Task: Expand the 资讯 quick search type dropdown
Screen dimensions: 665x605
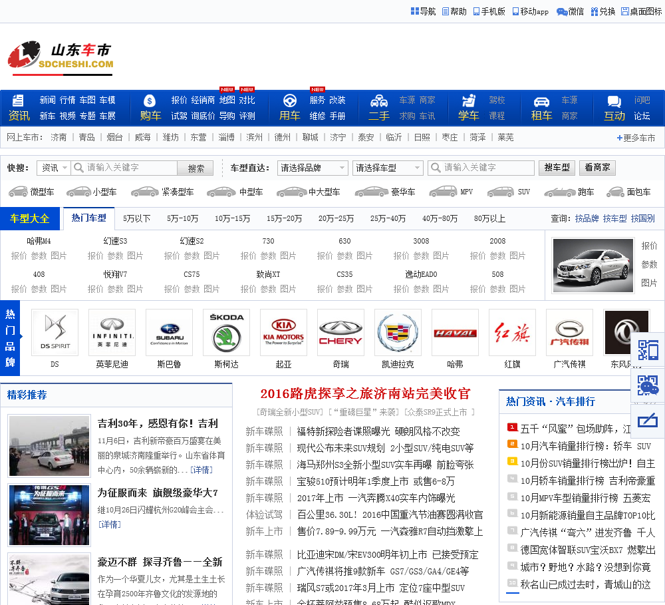Action: pos(53,168)
